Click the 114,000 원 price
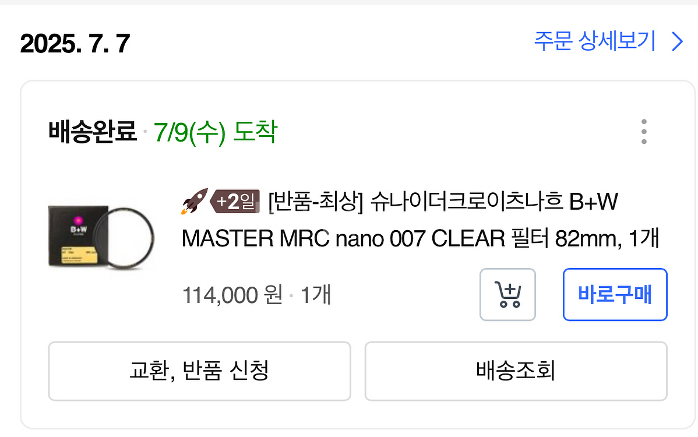The width and height of the screenshot is (698, 437). pyautogui.click(x=232, y=295)
